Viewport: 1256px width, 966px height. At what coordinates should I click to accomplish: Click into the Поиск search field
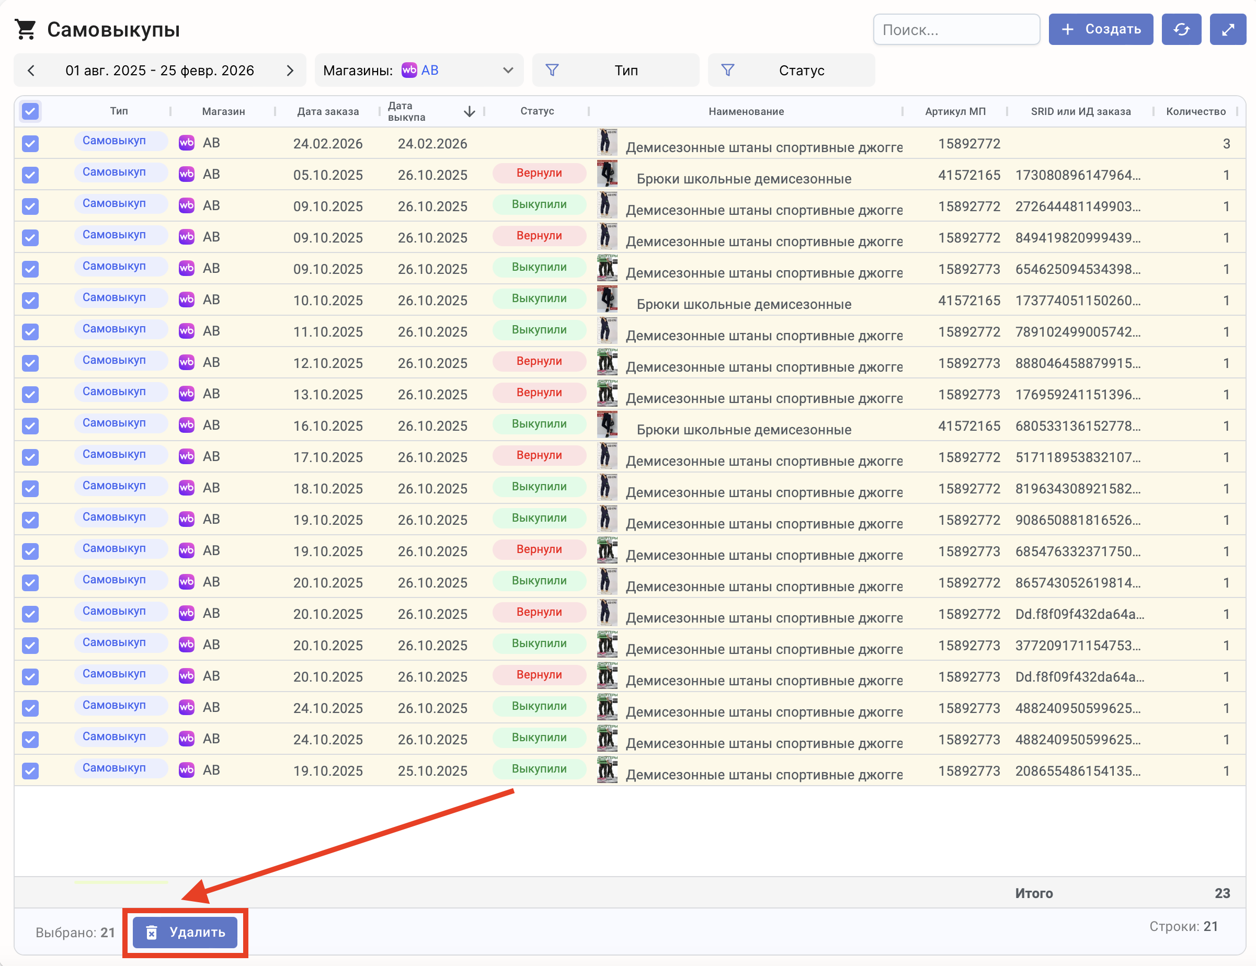pyautogui.click(x=956, y=30)
